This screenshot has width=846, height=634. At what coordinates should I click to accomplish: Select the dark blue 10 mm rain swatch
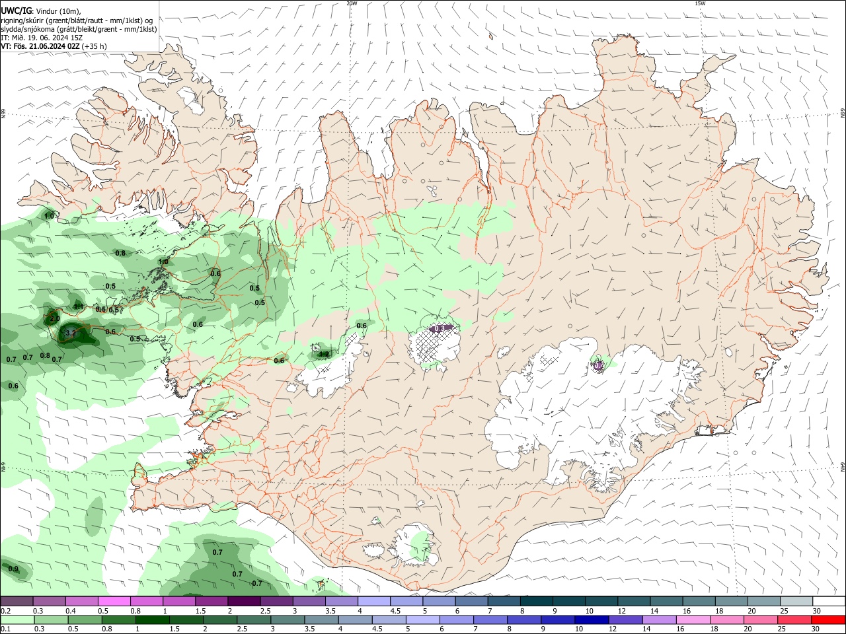tap(593, 619)
